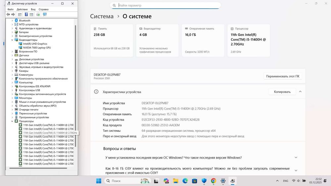Click the volume speaker icon in the tray
The width and height of the screenshot is (331, 186).
click(x=299, y=181)
